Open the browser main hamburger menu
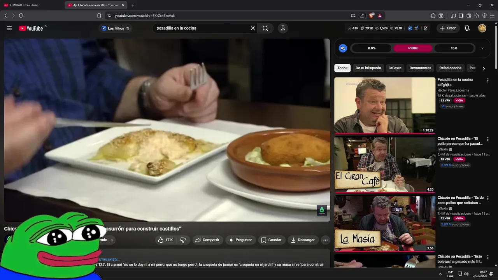Screen dimensions: 498x280 coord(492,16)
